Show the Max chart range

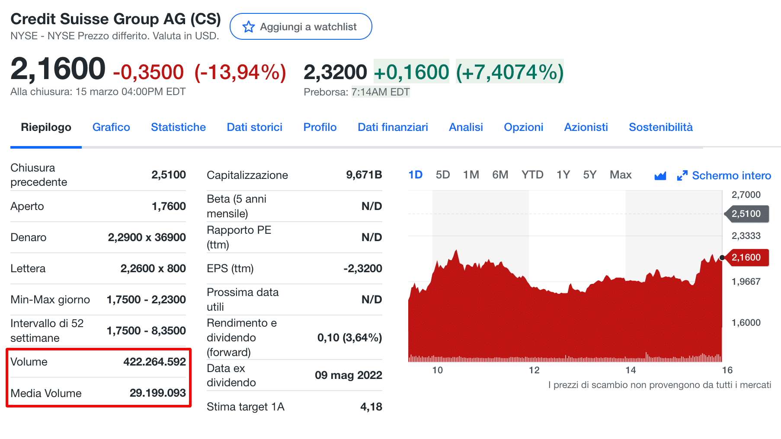click(x=620, y=175)
